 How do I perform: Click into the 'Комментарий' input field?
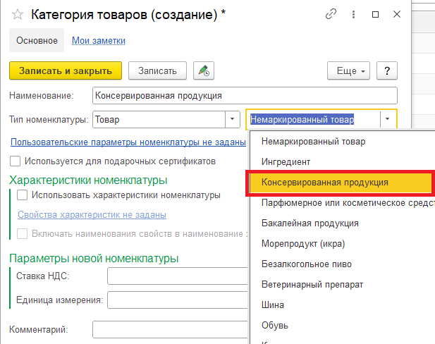tap(171, 329)
